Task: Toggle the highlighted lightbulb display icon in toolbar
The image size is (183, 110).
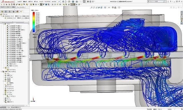Action: (x=72, y=5)
